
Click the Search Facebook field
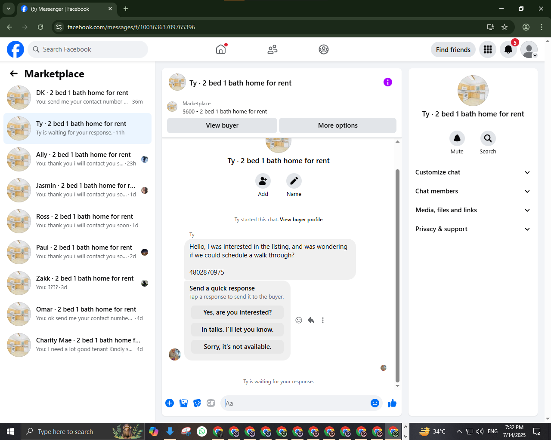coord(88,49)
